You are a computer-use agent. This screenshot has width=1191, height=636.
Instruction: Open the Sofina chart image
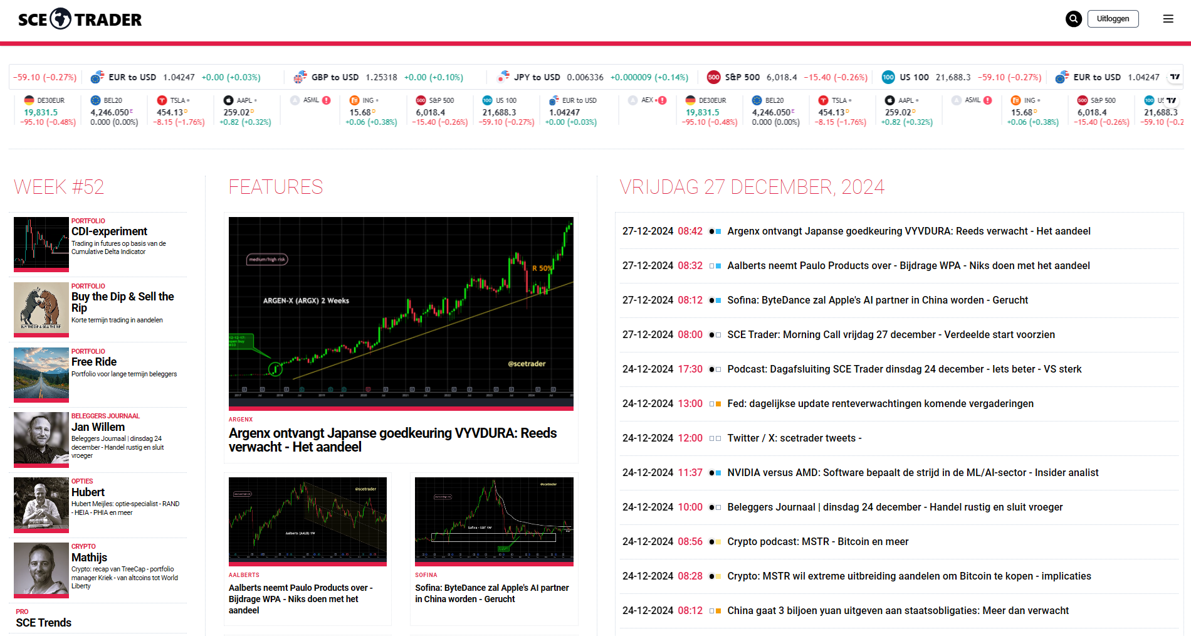click(494, 522)
